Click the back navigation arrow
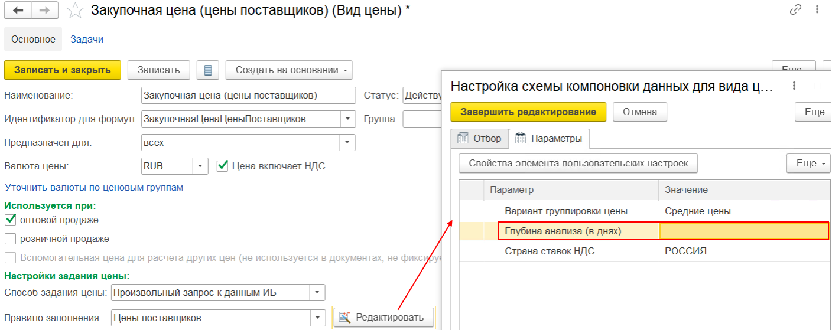This screenshot has height=330, width=832. coord(19,10)
